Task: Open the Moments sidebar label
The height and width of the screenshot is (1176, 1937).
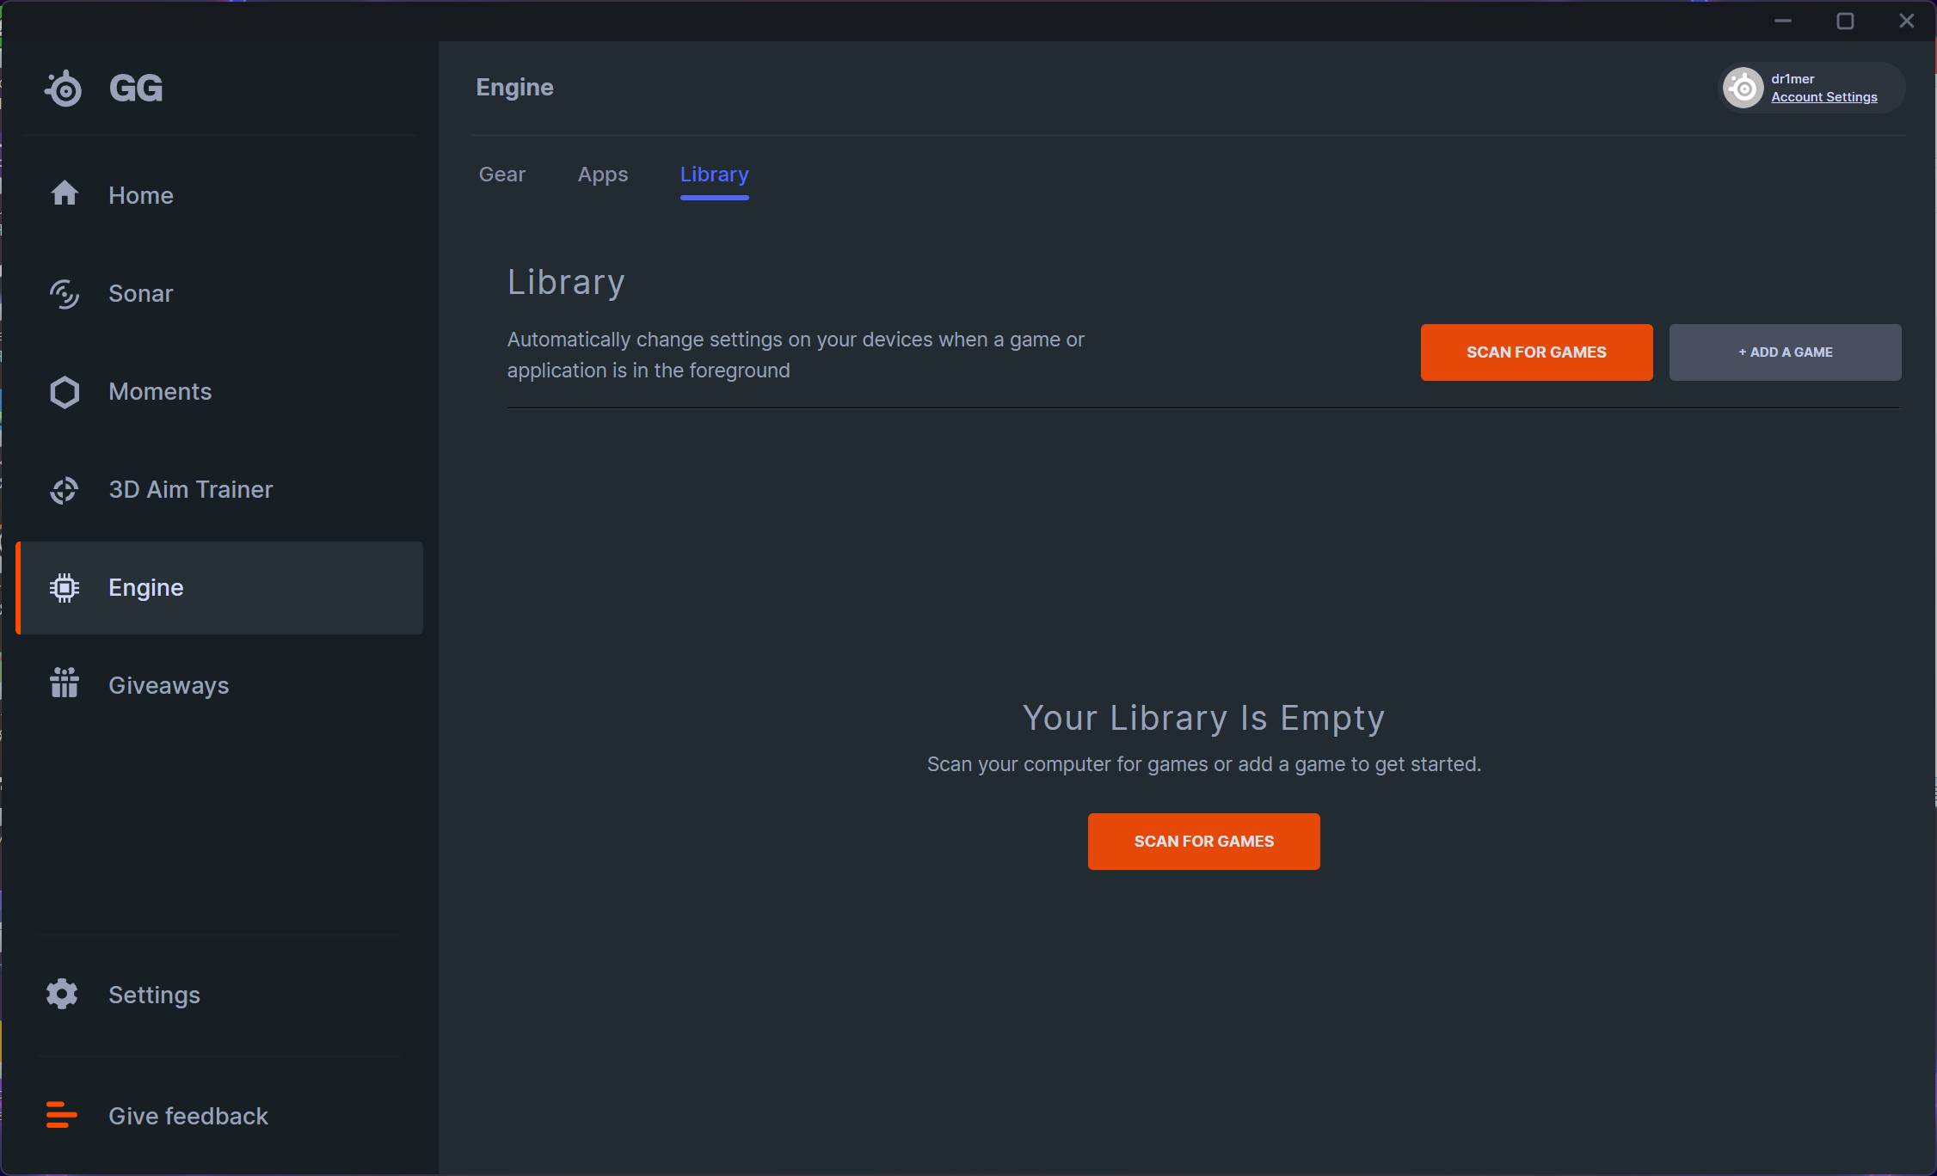Action: (160, 392)
